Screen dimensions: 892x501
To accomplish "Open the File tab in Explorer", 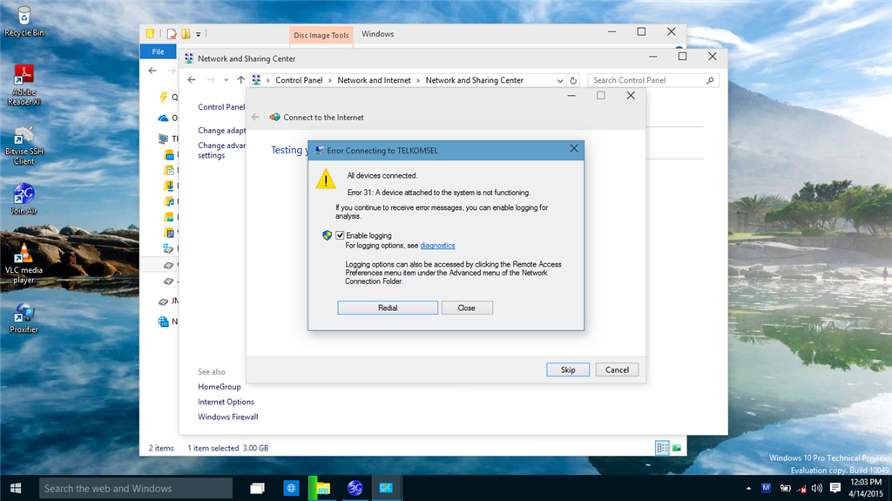I will point(159,51).
